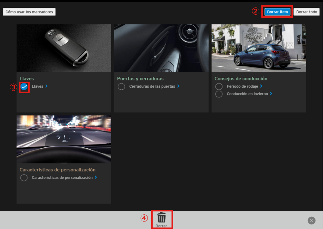Select the Conducción en invierno checkbox
Image resolution: width=323 pixels, height=229 pixels.
(x=219, y=94)
